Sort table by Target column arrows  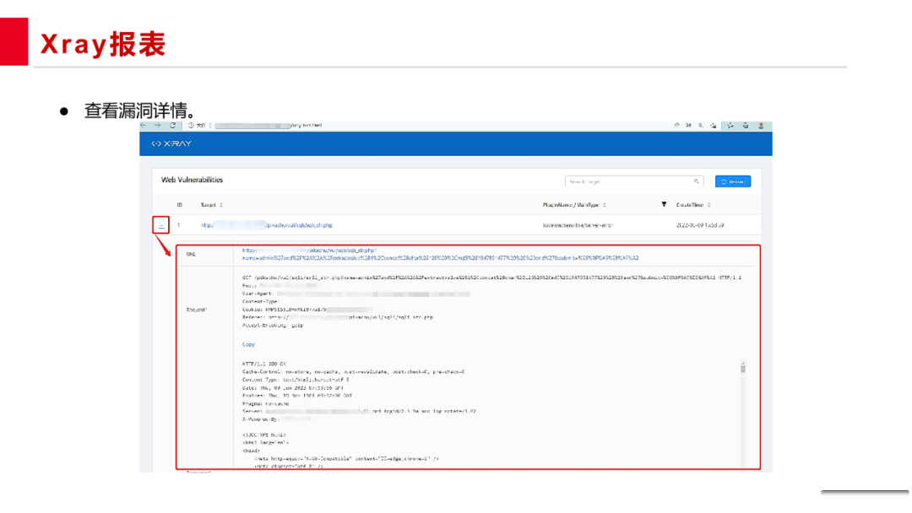(221, 205)
